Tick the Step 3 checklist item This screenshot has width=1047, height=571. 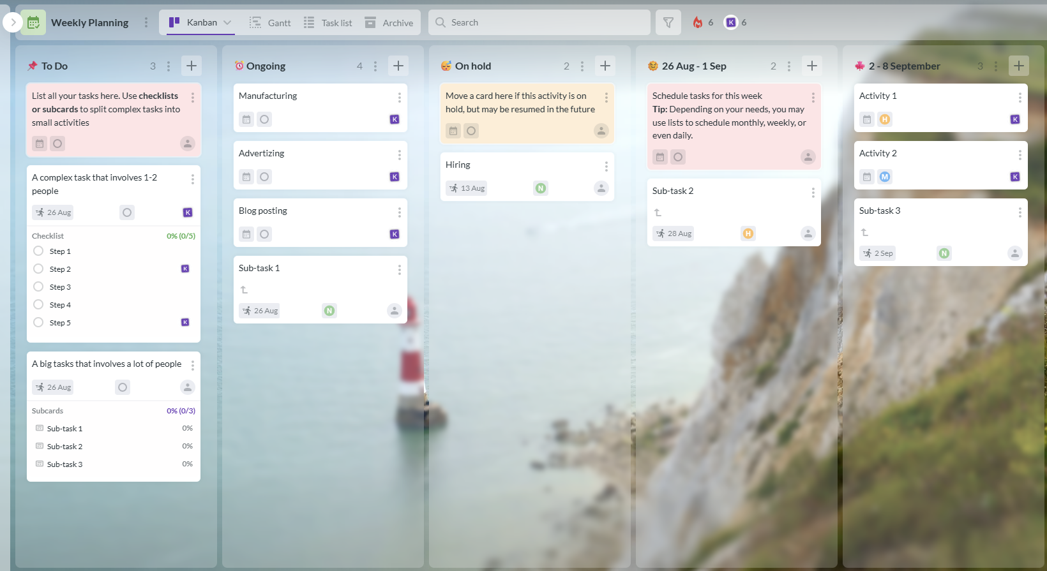point(38,286)
